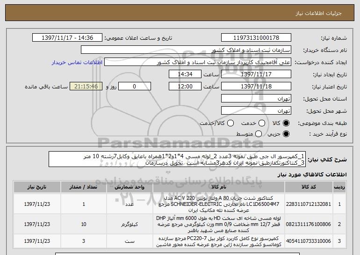This screenshot has height=255, width=360.
Task: Click the SCHNEIDER-ELECTRIC contactor item name
Action: (x=219, y=204)
